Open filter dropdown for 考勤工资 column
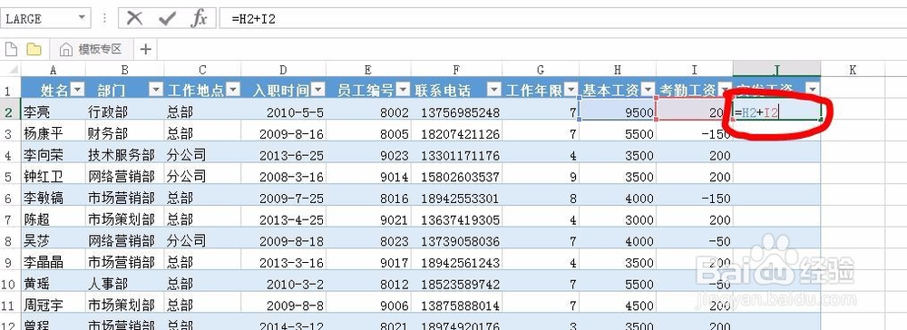Screen dimensions: 907x330 coord(724,90)
